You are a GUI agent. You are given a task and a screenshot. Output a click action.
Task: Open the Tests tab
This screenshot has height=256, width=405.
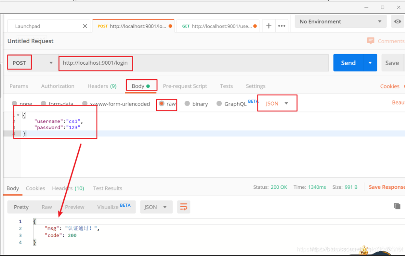pyautogui.click(x=226, y=86)
